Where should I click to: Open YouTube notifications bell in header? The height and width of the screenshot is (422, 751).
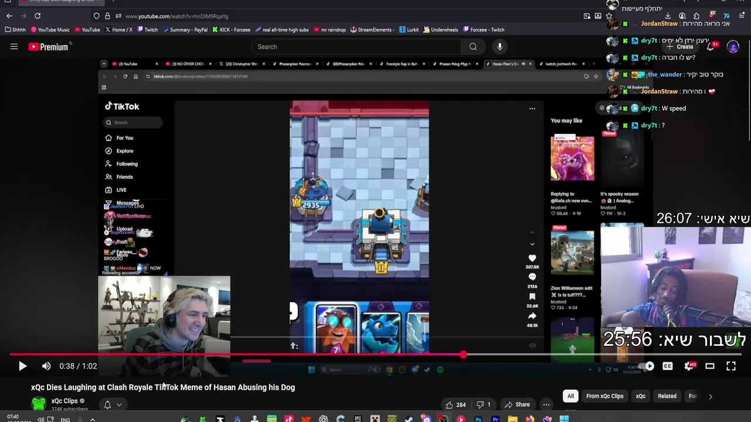[711, 47]
